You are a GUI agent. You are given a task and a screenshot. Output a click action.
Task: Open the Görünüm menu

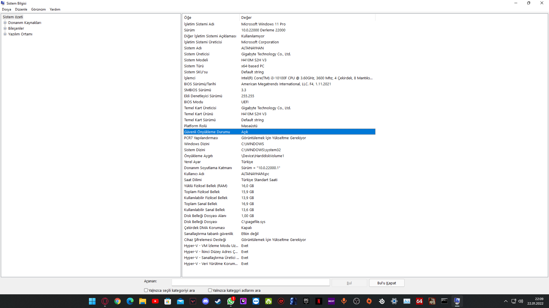point(38,9)
